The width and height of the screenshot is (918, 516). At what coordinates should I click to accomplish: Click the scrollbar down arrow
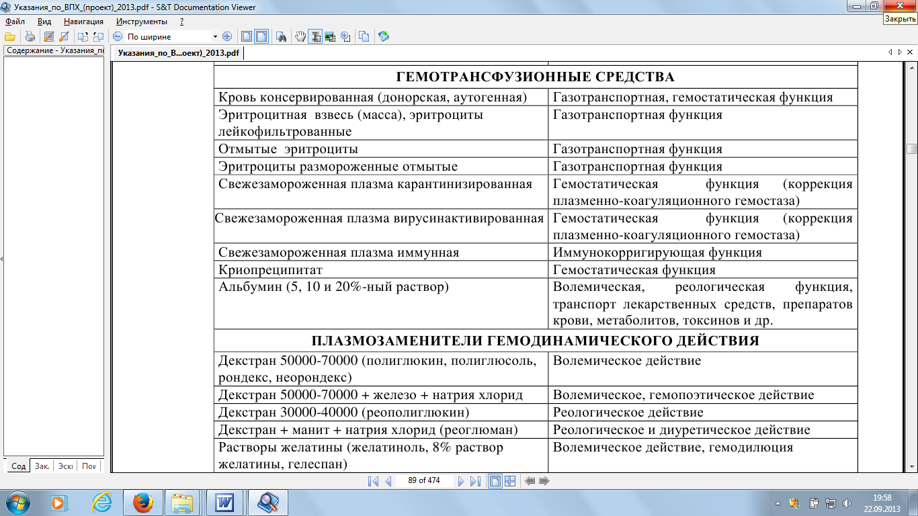click(x=911, y=467)
